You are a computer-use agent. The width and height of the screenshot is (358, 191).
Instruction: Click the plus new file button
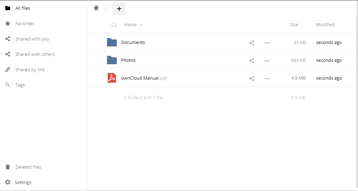tap(119, 9)
